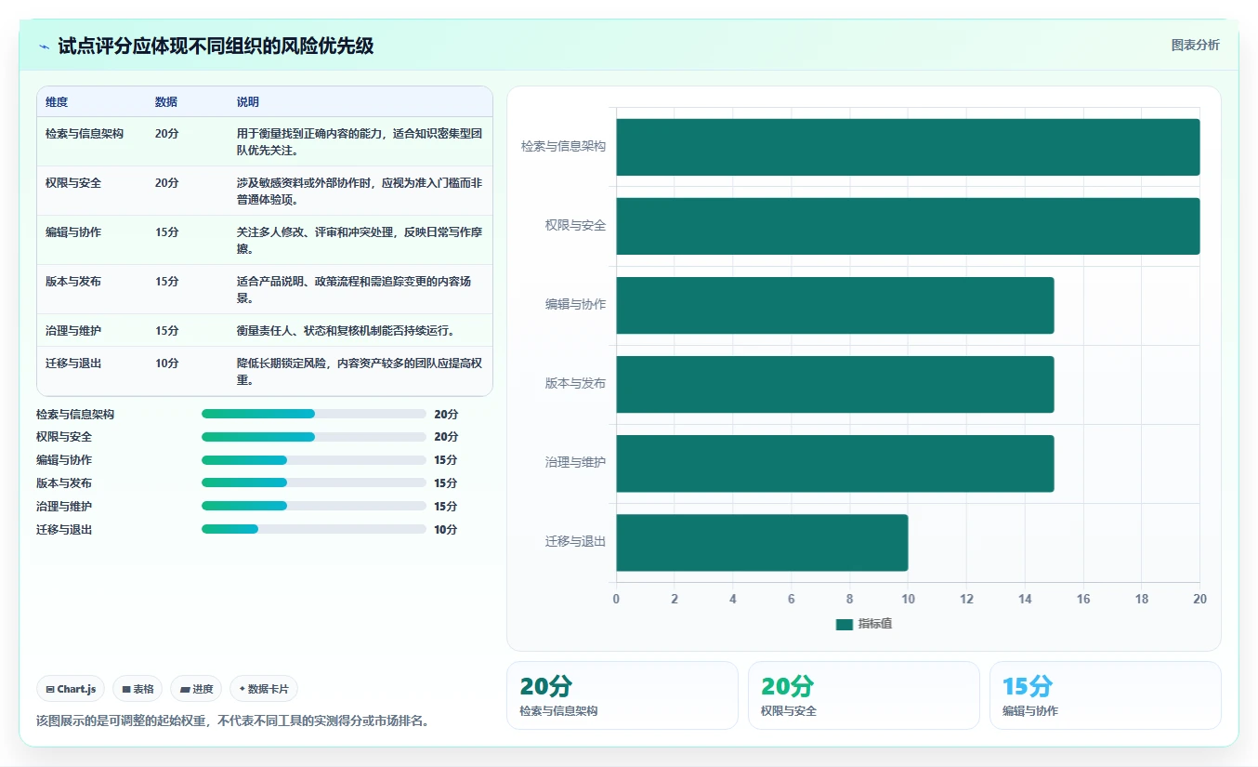Click description starting 用于衡量找到正确内容
The height and width of the screenshot is (767, 1258).
360,142
